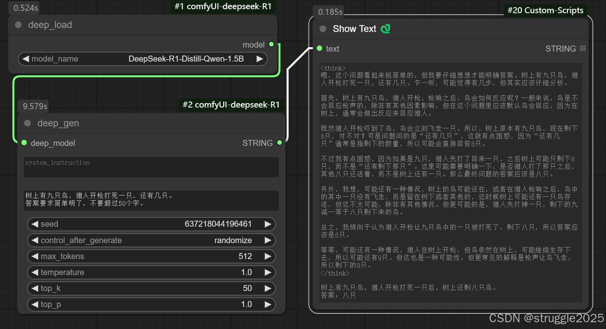Select the deep_load node title

click(50, 25)
